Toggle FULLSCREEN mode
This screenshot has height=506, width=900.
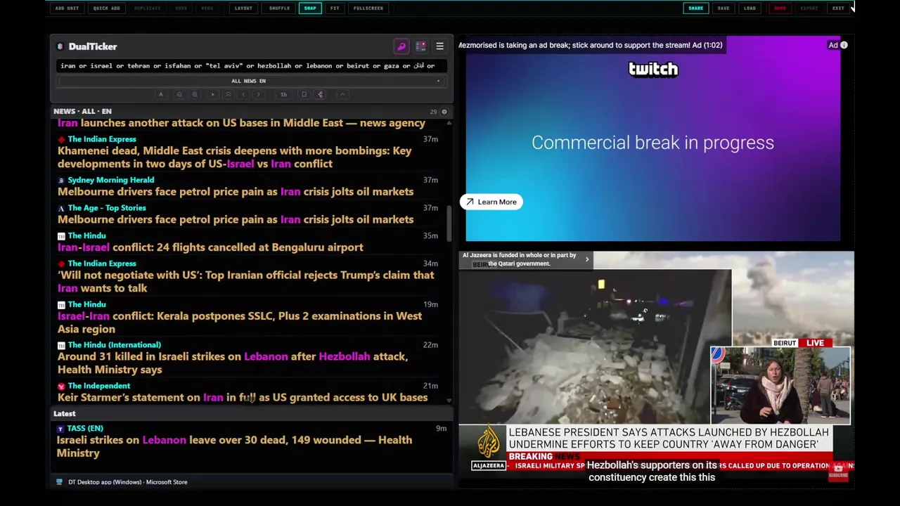click(368, 8)
